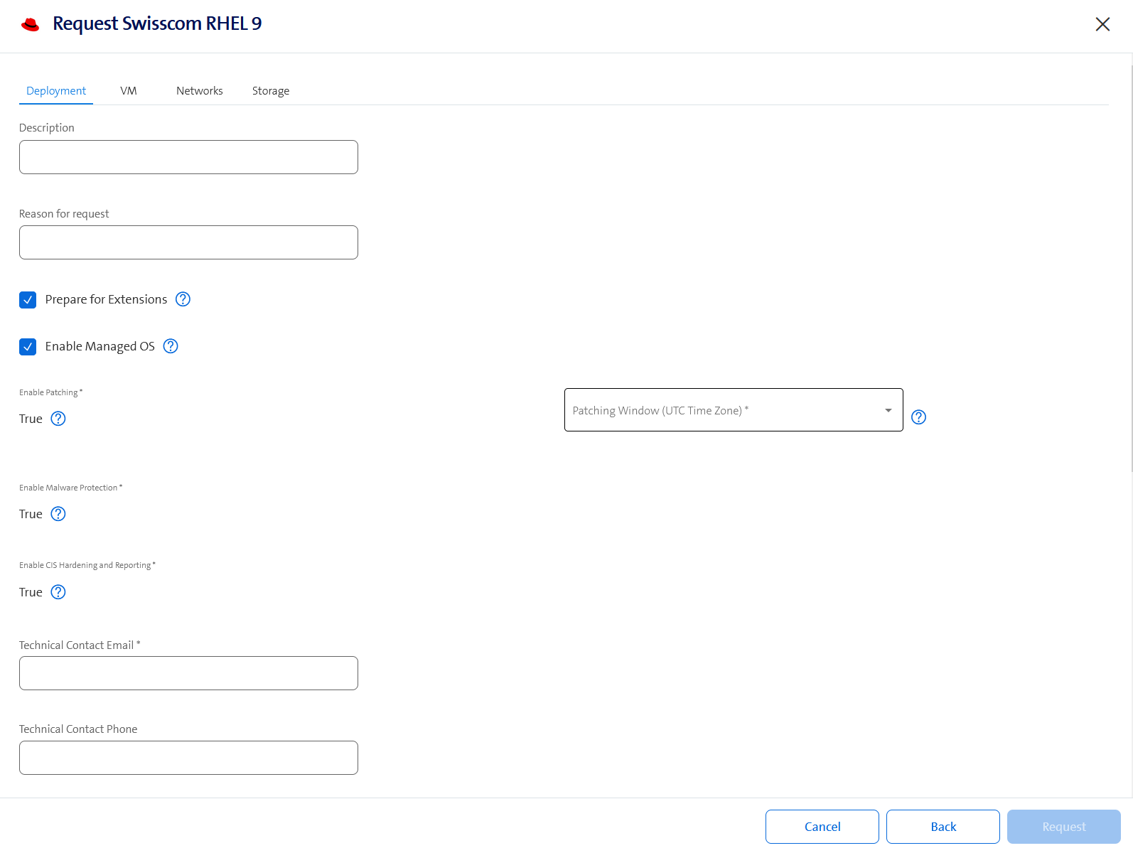
Task: Open the Patching Window (UTC Time Zone) dropdown
Action: (x=734, y=409)
